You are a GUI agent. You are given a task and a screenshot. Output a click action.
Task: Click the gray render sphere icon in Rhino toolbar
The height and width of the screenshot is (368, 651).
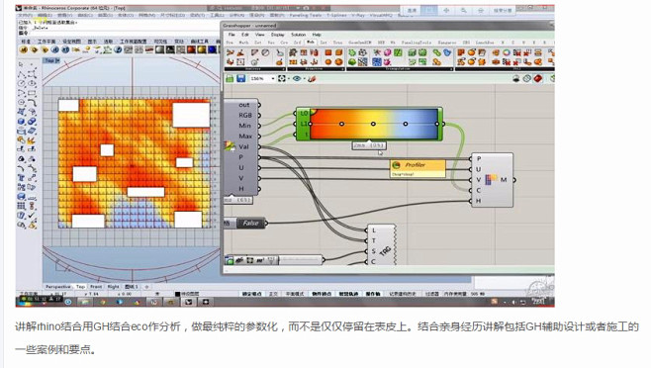click(159, 49)
